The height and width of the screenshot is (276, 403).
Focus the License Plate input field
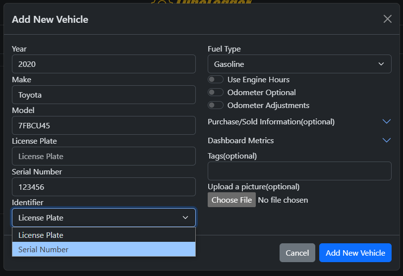pyautogui.click(x=104, y=156)
